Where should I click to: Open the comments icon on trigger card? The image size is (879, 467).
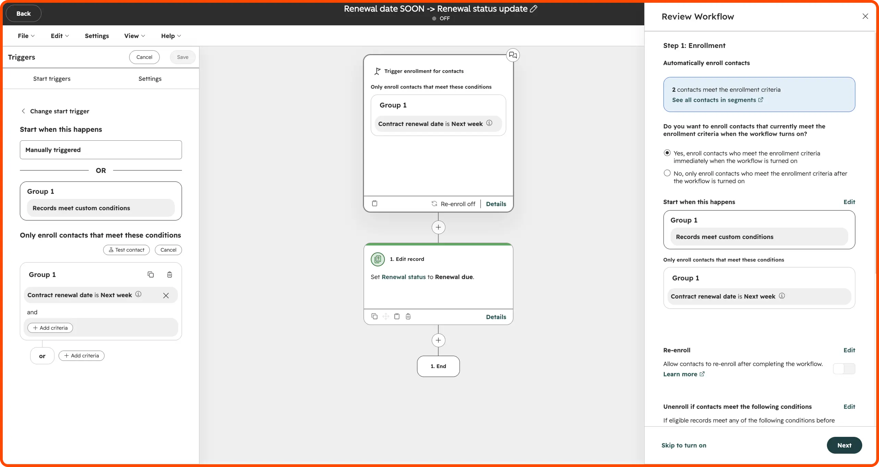point(513,55)
